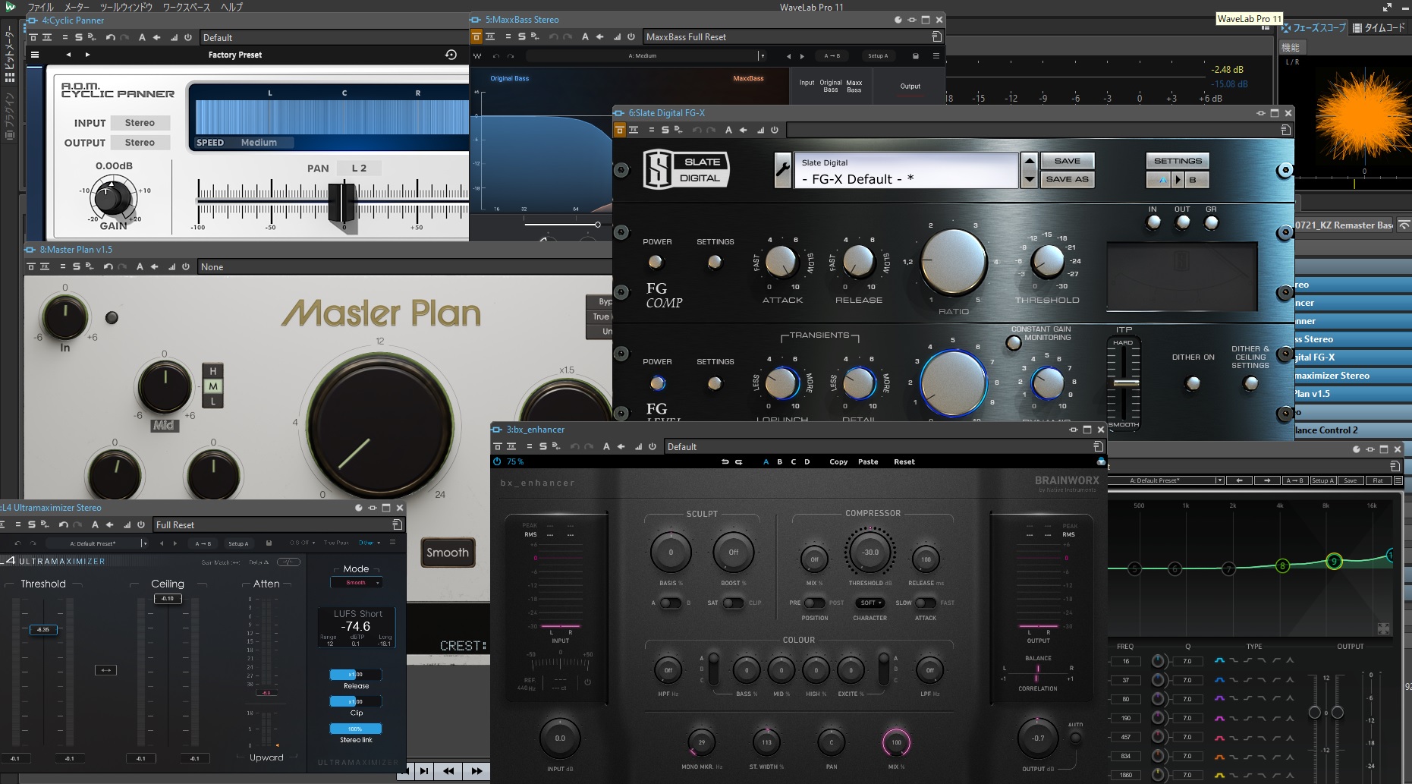Click the wrench icon in Slate Digital FG-X
Screen dimensions: 1412x784
pyautogui.click(x=782, y=170)
